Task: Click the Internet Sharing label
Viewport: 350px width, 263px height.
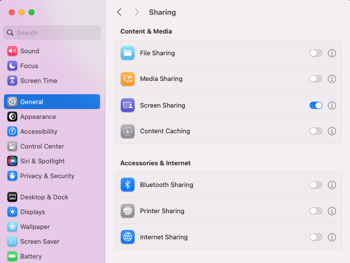Action: tap(164, 237)
